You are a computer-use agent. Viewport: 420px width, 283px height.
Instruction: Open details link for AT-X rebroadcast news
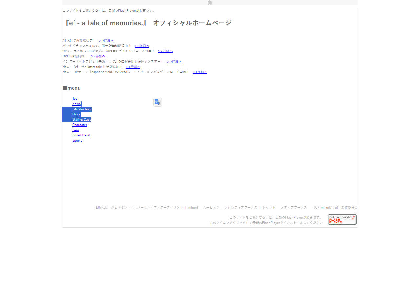106,41
